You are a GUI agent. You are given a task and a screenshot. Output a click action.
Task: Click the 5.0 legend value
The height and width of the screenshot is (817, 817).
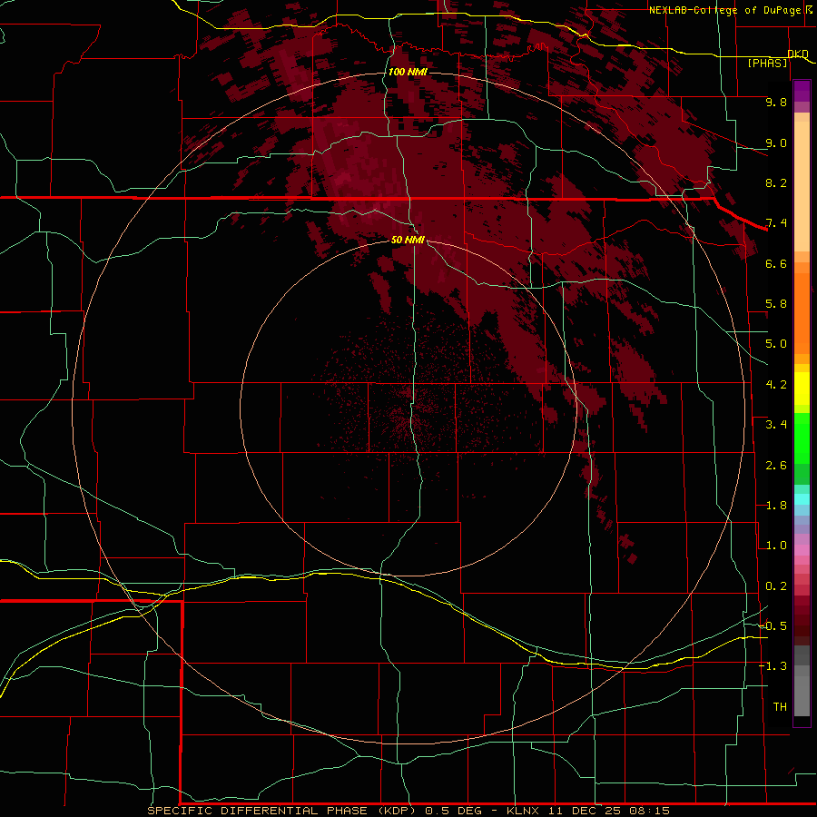coord(776,344)
